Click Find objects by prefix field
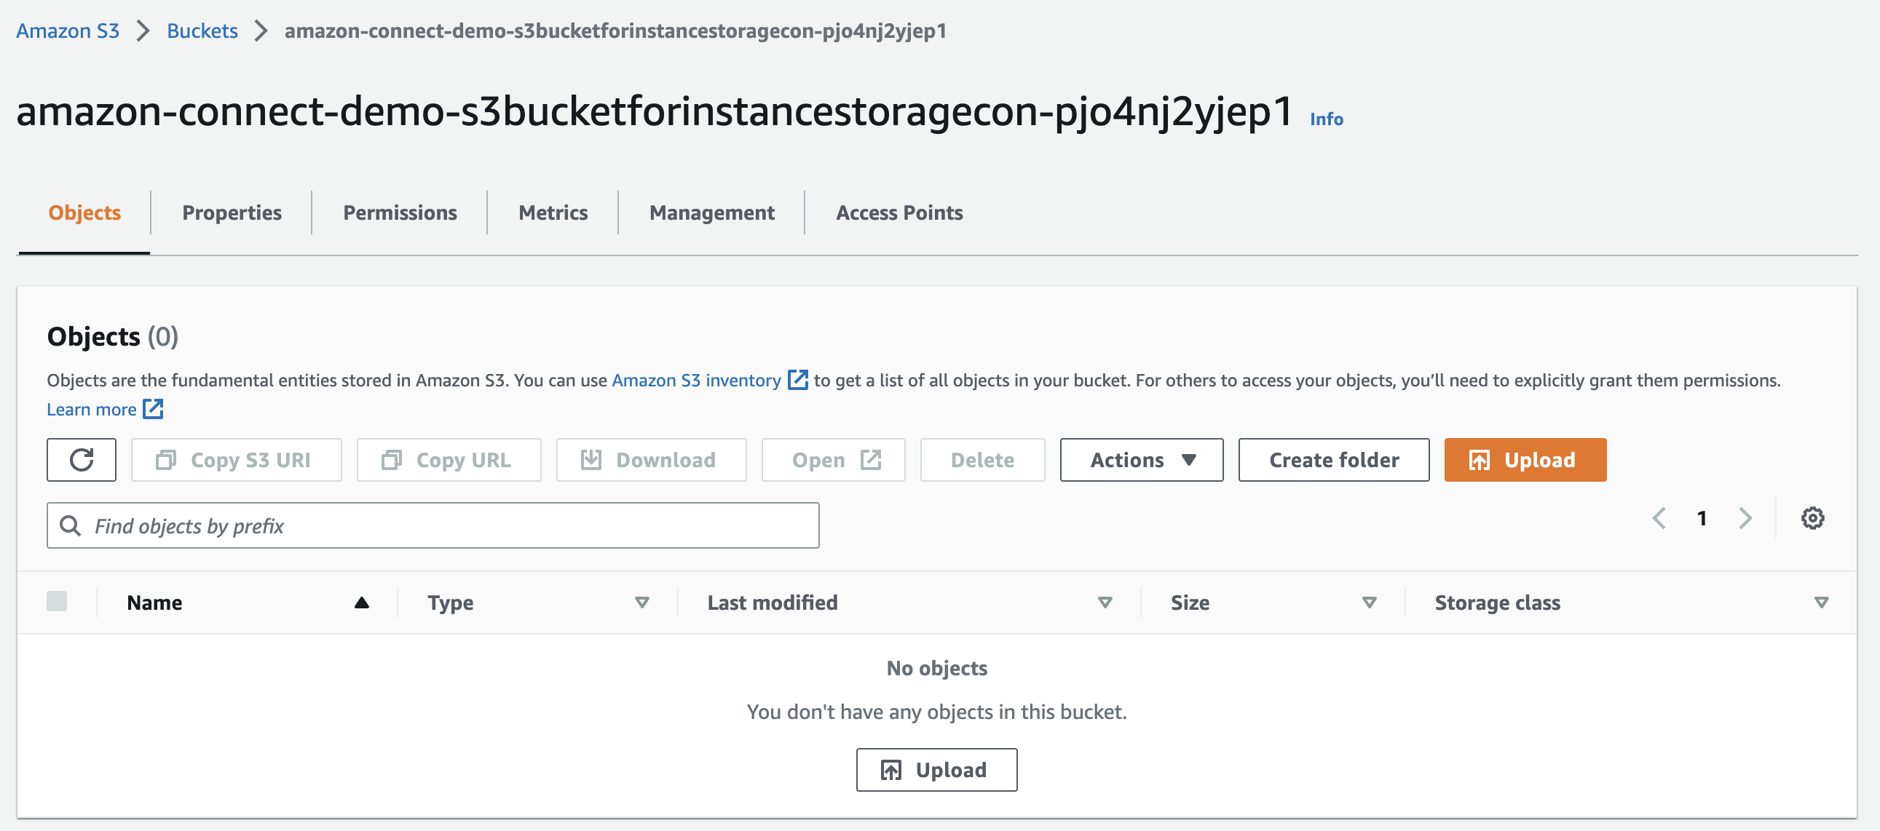This screenshot has height=831, width=1880. coord(433,525)
